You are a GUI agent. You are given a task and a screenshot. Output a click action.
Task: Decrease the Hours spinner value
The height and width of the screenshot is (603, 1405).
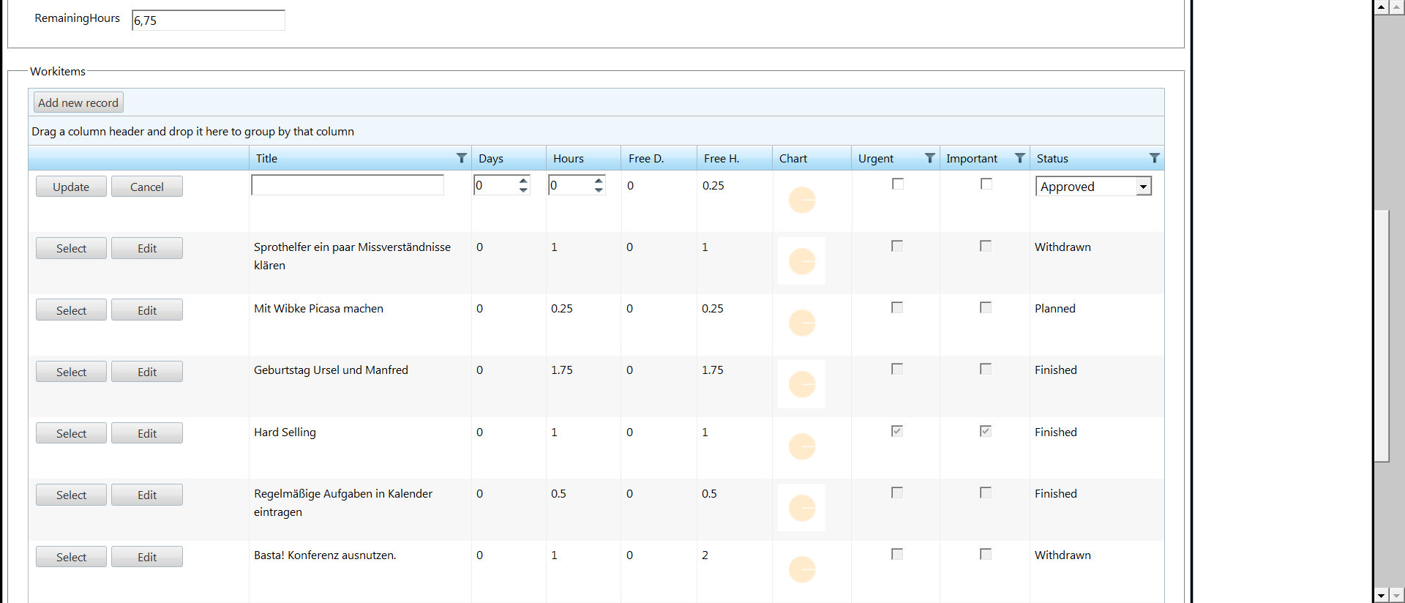[599, 190]
